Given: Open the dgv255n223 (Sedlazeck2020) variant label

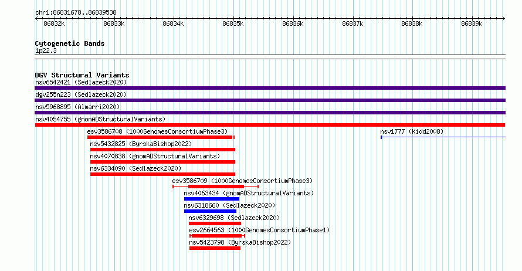Looking at the screenshot, I should click(x=81, y=94).
